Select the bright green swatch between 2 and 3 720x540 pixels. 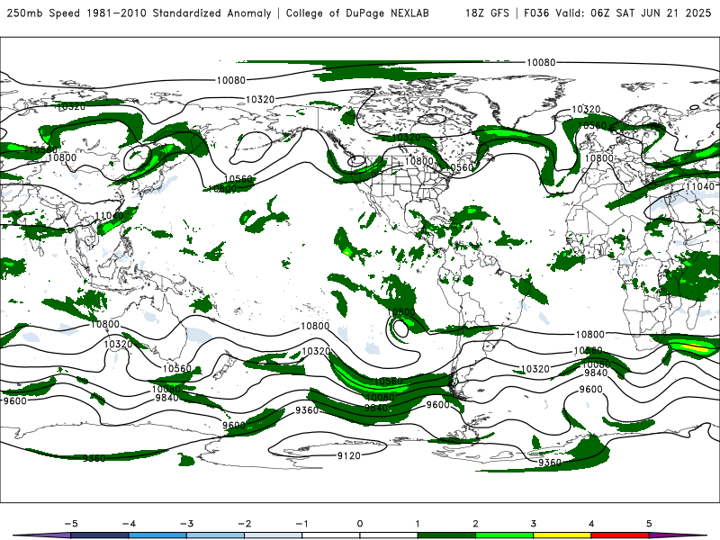click(x=504, y=535)
